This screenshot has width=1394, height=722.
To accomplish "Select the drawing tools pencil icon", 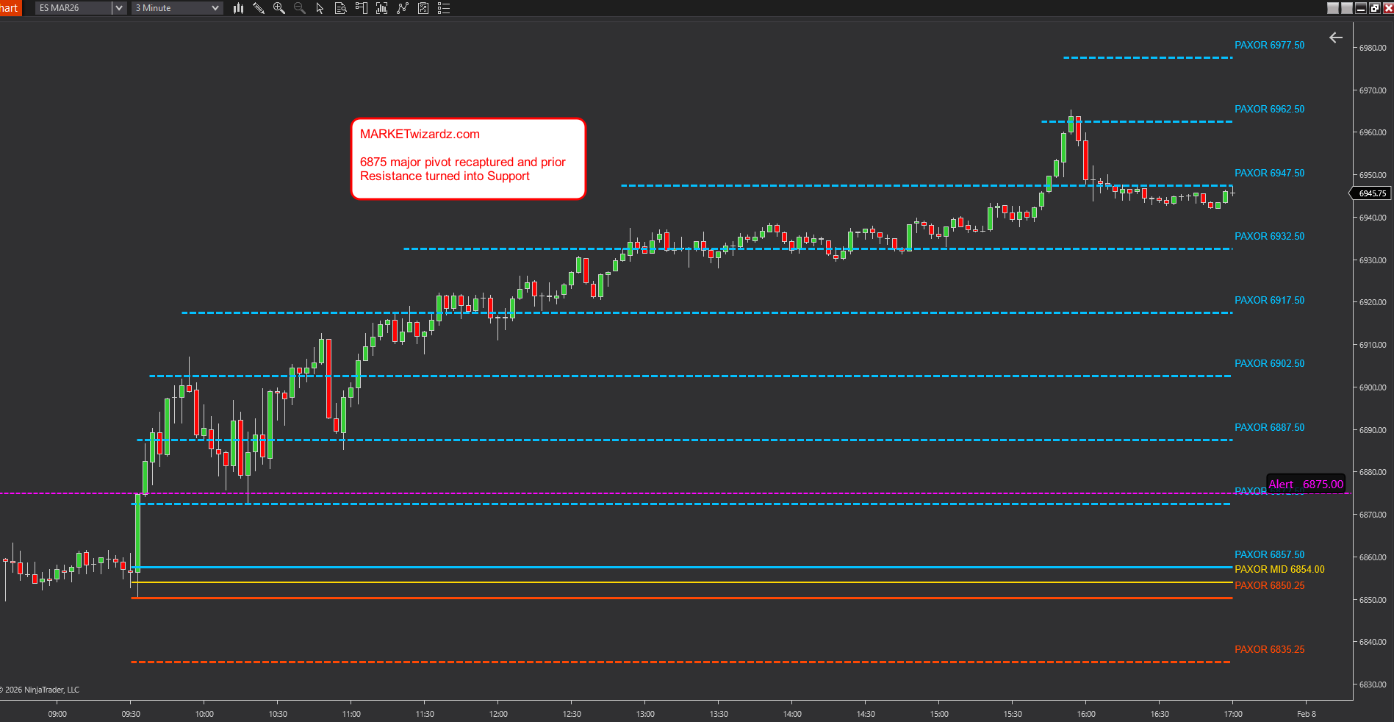I will tap(259, 8).
